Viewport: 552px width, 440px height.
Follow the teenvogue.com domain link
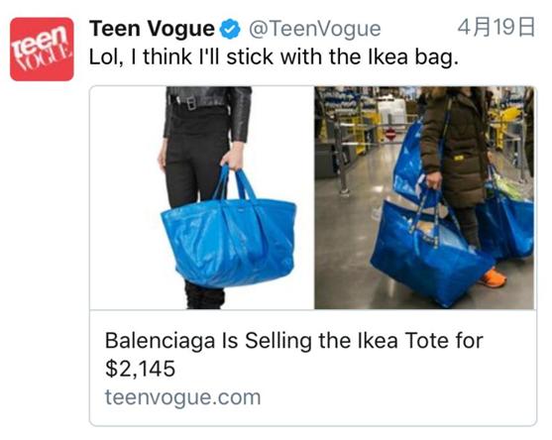pos(182,397)
